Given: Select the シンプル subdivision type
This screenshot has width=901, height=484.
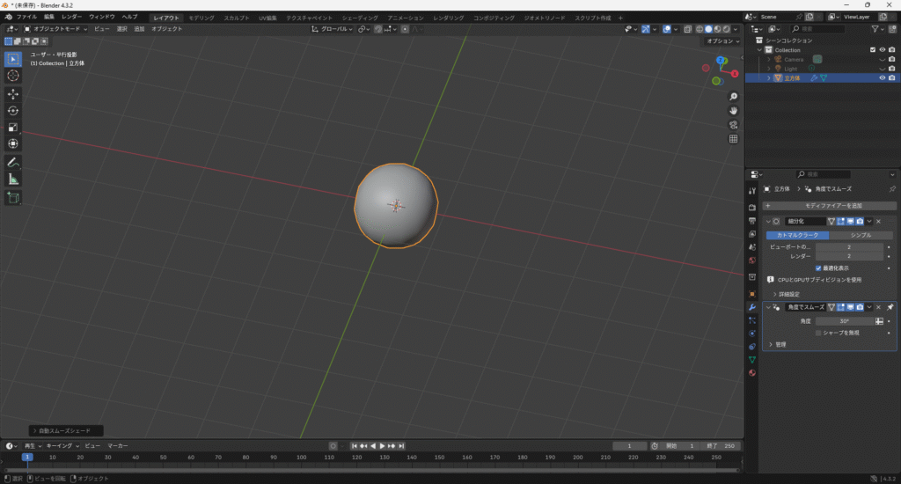Looking at the screenshot, I should (x=861, y=235).
